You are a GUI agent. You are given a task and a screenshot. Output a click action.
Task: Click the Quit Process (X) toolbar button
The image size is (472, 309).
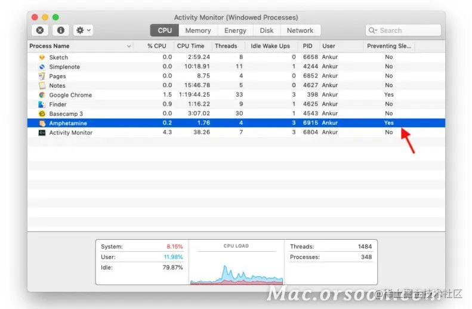pos(40,30)
